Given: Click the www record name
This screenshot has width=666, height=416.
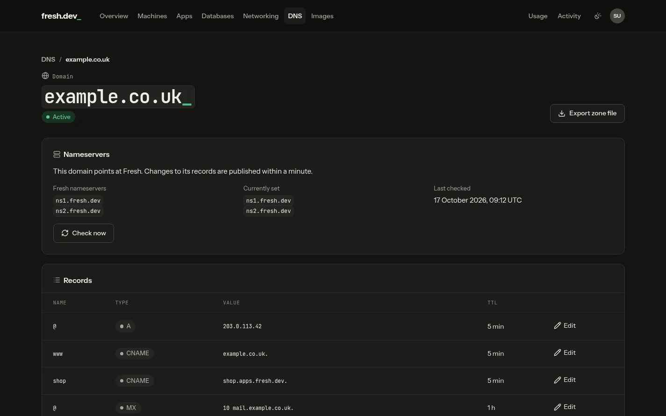Looking at the screenshot, I should click(x=58, y=354).
